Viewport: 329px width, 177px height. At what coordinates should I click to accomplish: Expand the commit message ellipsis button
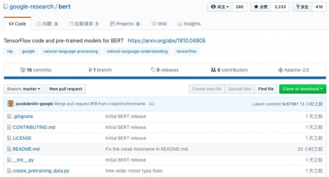pyautogui.click(x=151, y=104)
